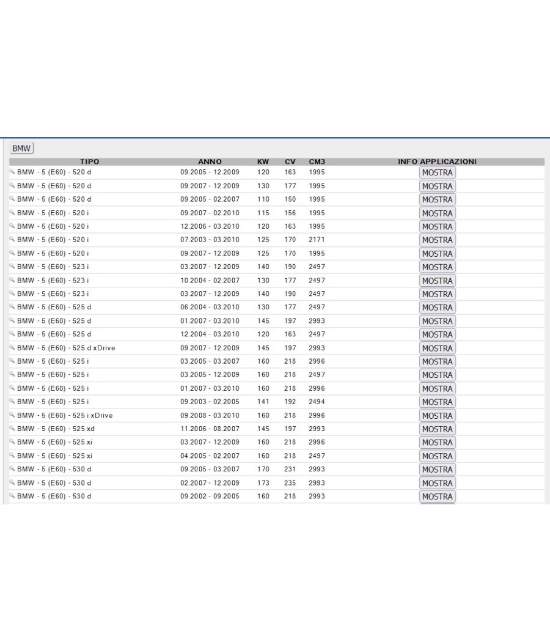Click the CV column header
550x642 pixels.
(290, 162)
